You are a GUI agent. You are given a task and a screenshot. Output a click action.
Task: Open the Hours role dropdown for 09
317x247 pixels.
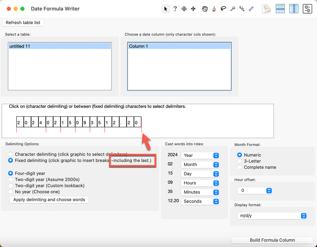(200, 183)
